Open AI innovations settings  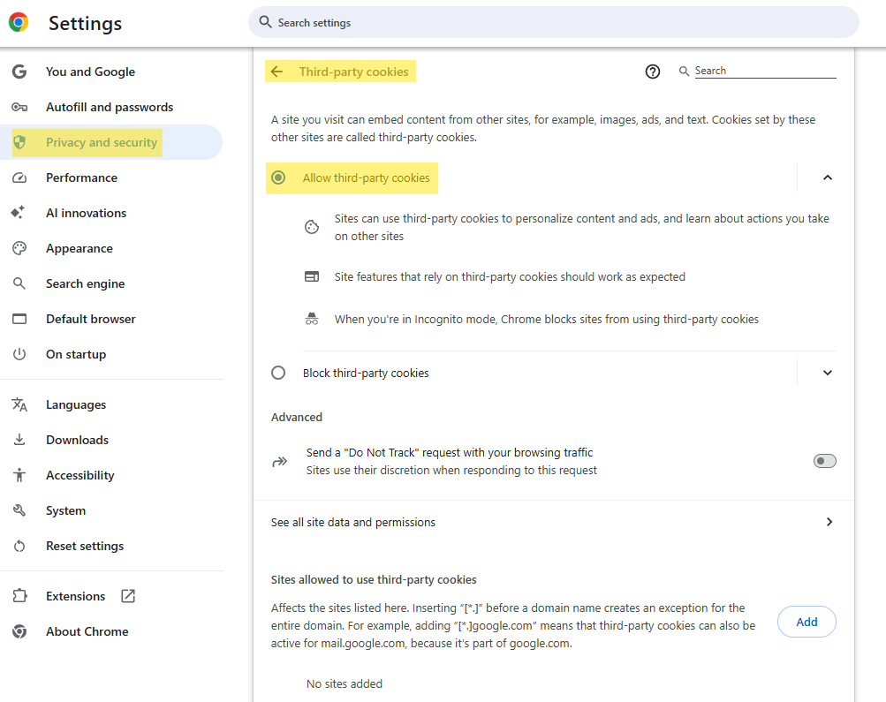tap(87, 213)
